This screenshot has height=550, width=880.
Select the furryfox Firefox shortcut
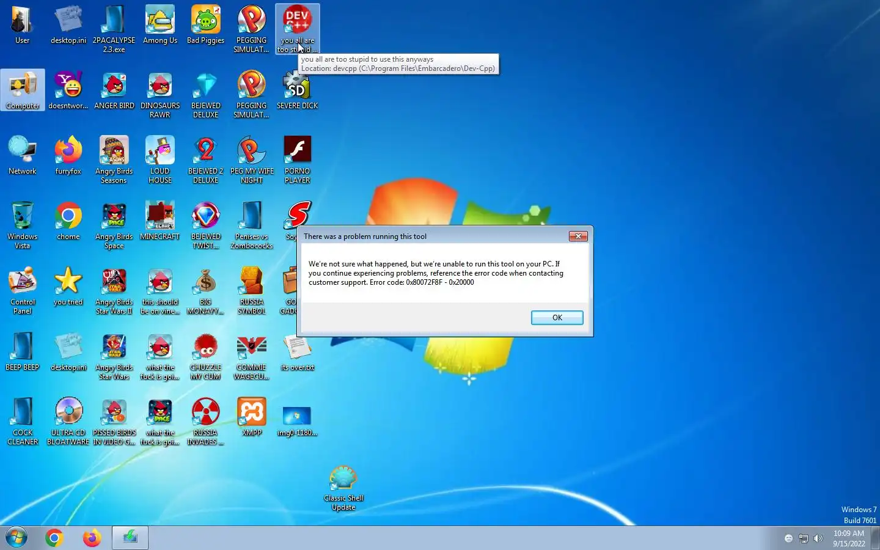68,156
